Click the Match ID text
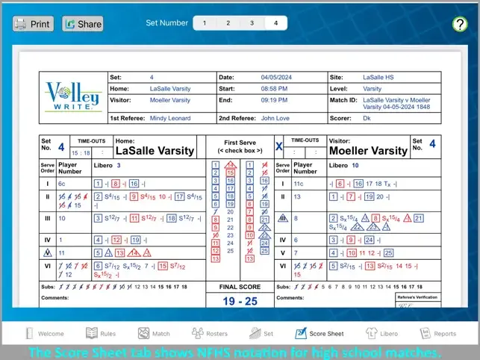 coord(396,104)
